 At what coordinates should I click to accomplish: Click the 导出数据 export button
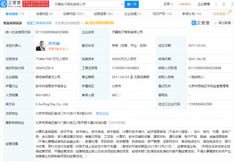[222, 23]
